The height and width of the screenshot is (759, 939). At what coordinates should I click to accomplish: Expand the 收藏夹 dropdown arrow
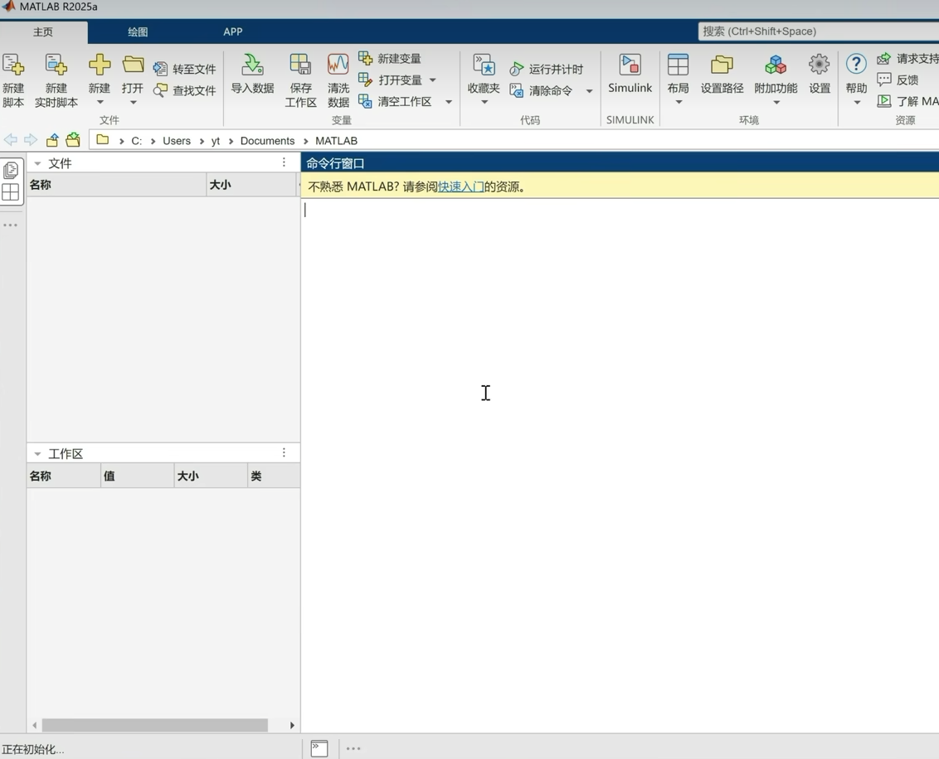tap(484, 102)
